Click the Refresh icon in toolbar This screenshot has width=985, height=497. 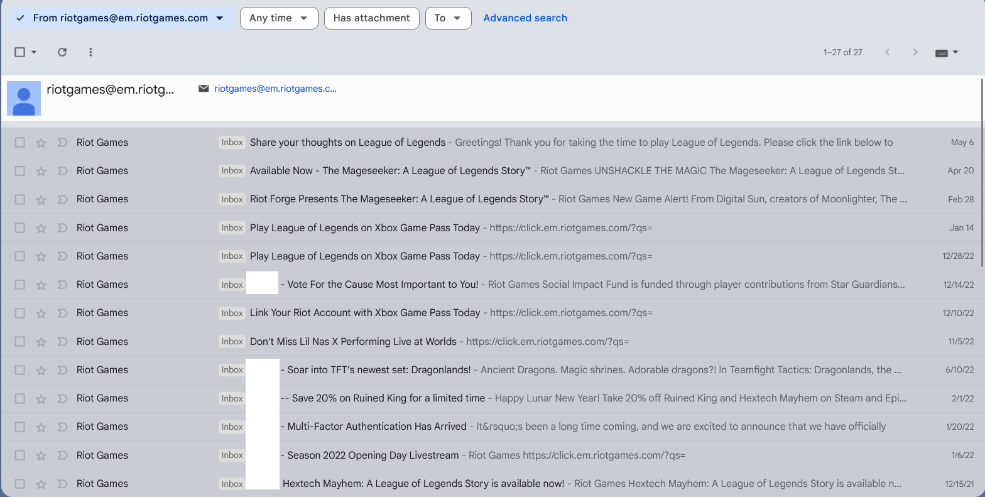click(x=62, y=52)
